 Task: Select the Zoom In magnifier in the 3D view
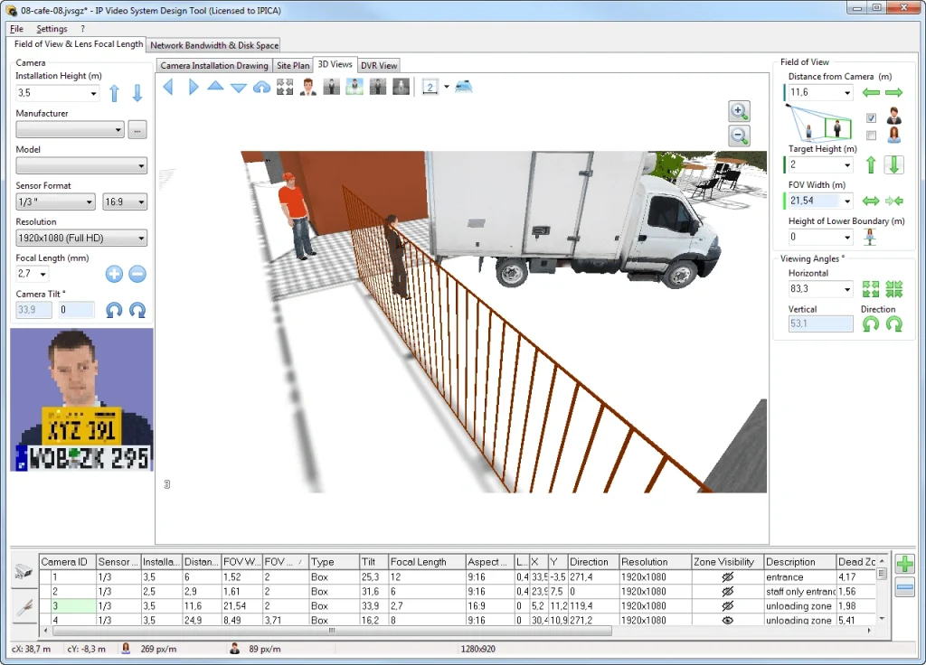pos(739,111)
